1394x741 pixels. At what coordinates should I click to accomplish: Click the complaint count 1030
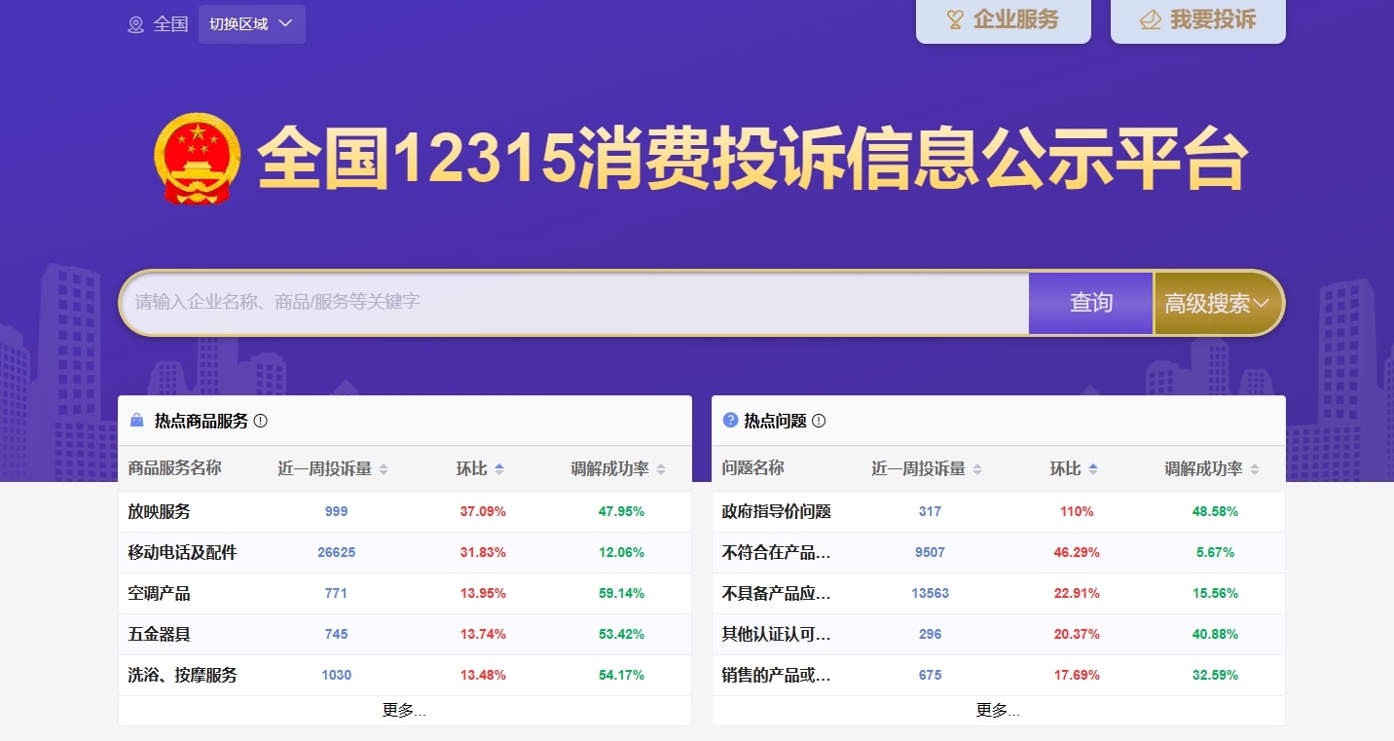337,675
